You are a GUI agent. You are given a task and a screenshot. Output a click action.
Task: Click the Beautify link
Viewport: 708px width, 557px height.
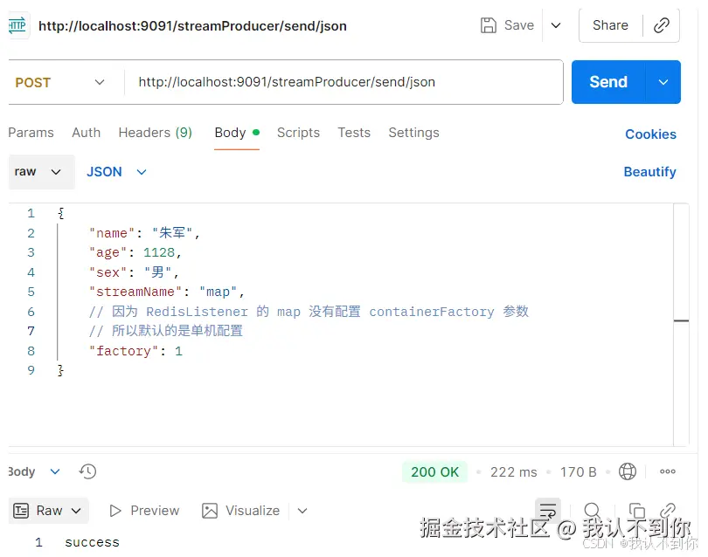(x=649, y=172)
